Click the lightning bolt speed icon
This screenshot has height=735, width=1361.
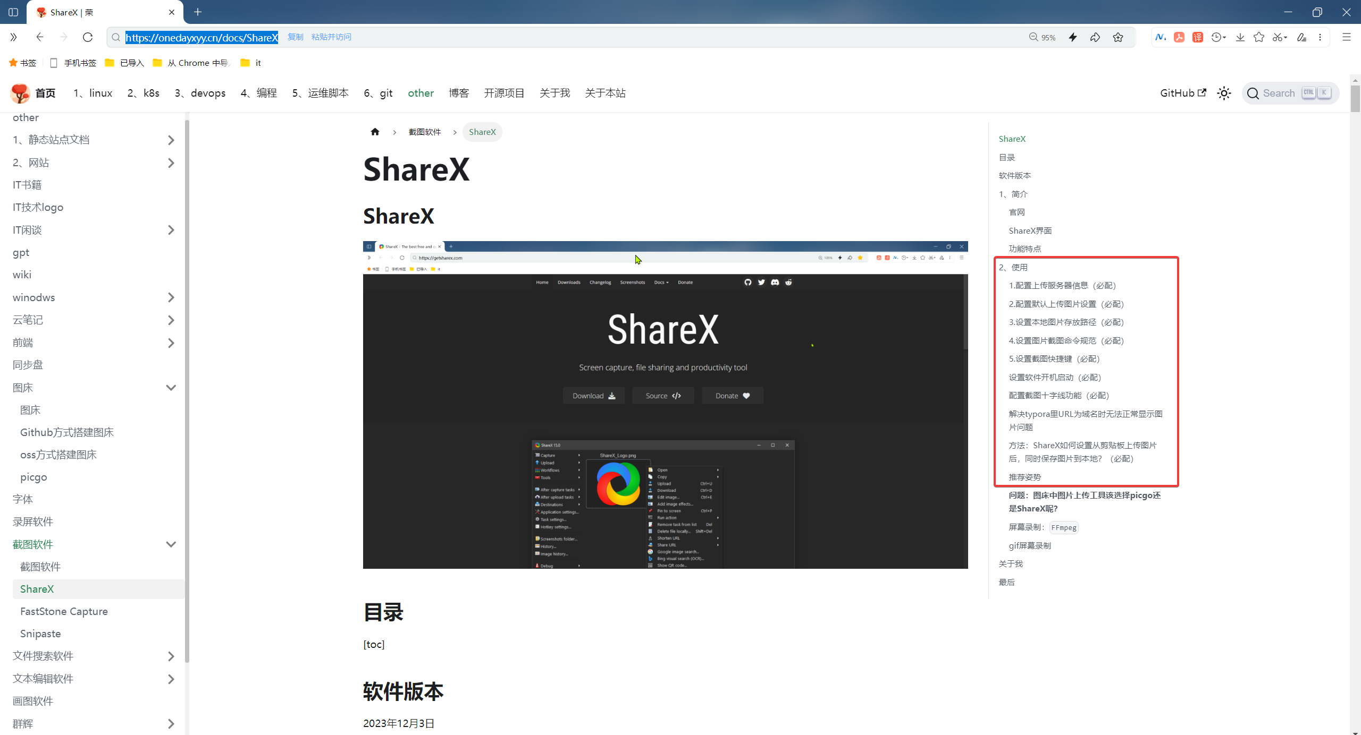[1073, 37]
